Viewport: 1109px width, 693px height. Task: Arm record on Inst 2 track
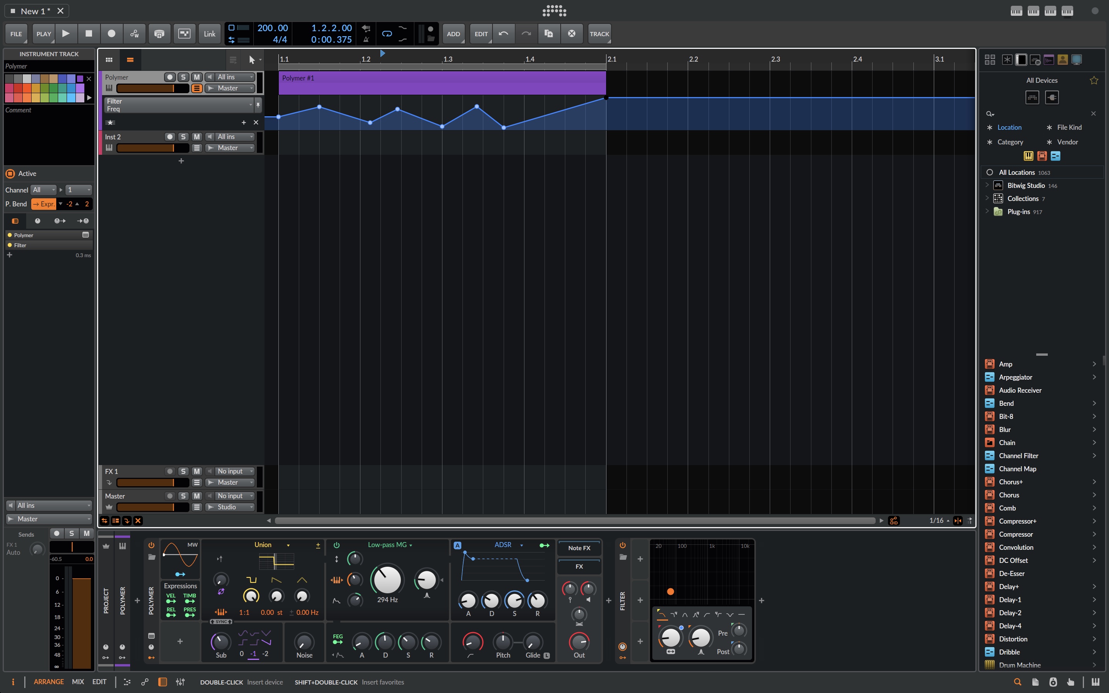(169, 137)
